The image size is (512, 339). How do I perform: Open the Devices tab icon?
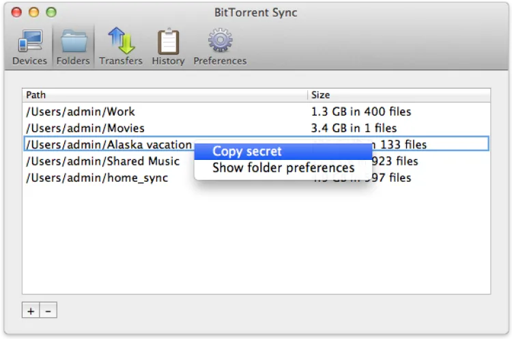click(x=29, y=42)
